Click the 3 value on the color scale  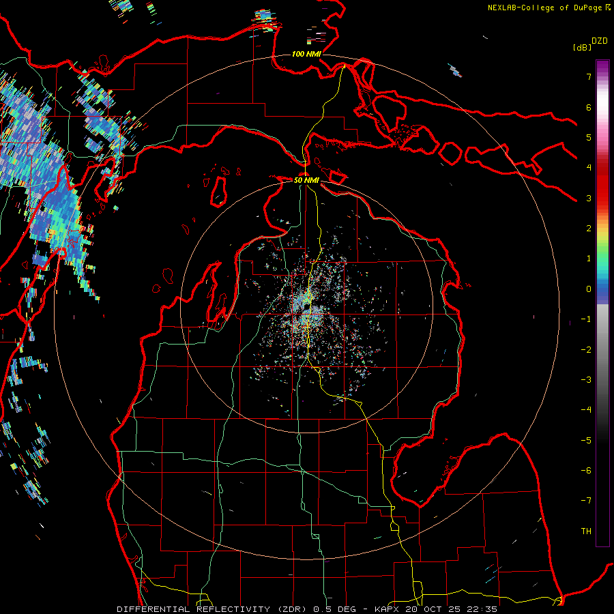pos(589,198)
